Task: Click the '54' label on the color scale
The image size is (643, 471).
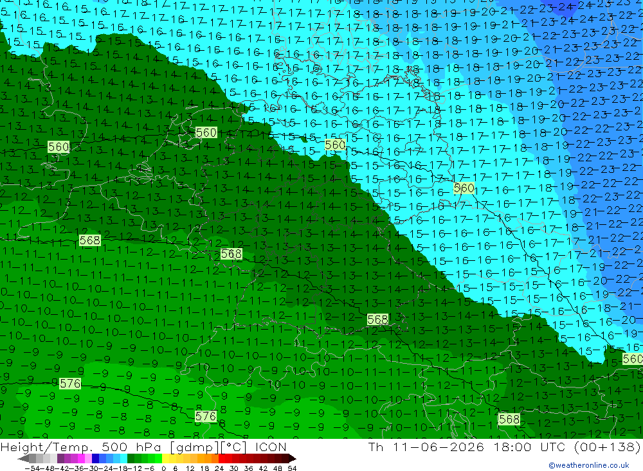Action: pos(292,468)
